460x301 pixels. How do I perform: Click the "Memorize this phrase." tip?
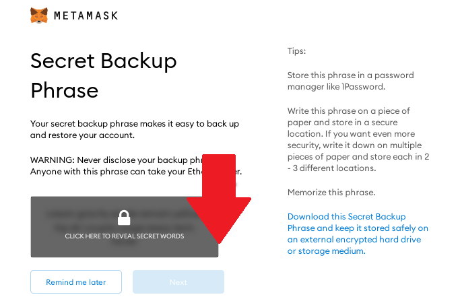click(331, 193)
